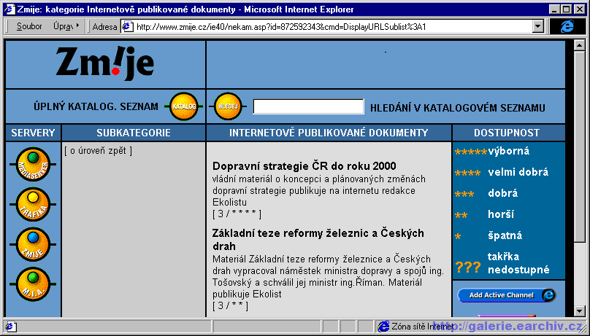Go back via 'o úroveň zpět' link

[98, 151]
